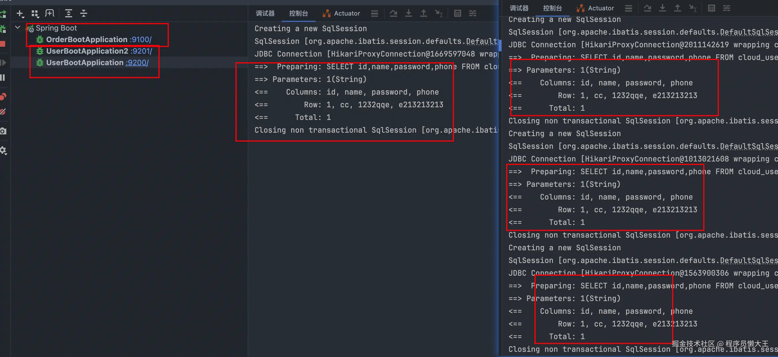The image size is (778, 357).
Task: Open View Breakpoints with the red circles icon
Action: [3, 97]
